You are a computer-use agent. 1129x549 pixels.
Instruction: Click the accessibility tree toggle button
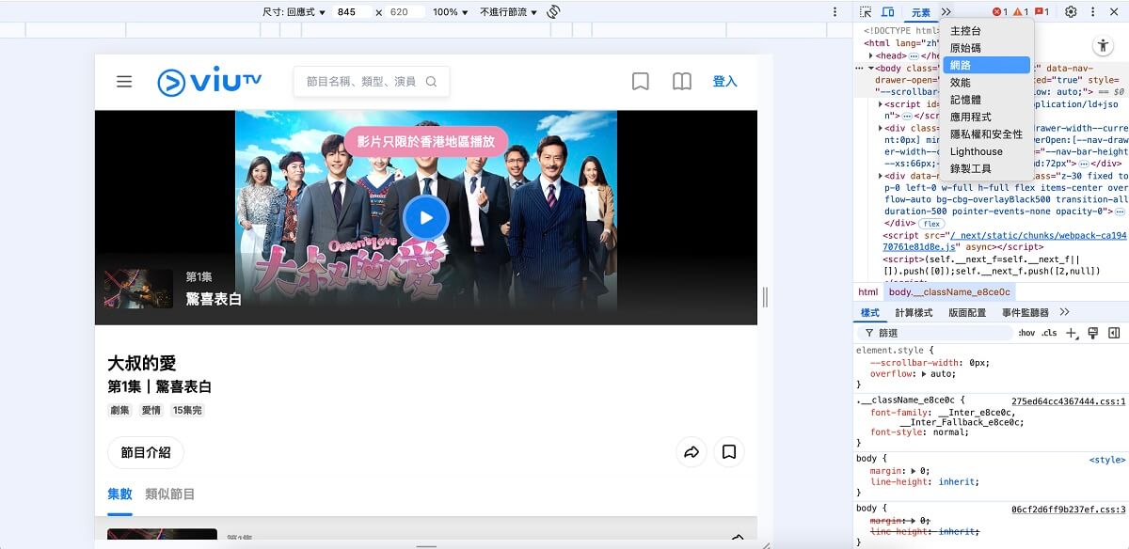[1103, 45]
